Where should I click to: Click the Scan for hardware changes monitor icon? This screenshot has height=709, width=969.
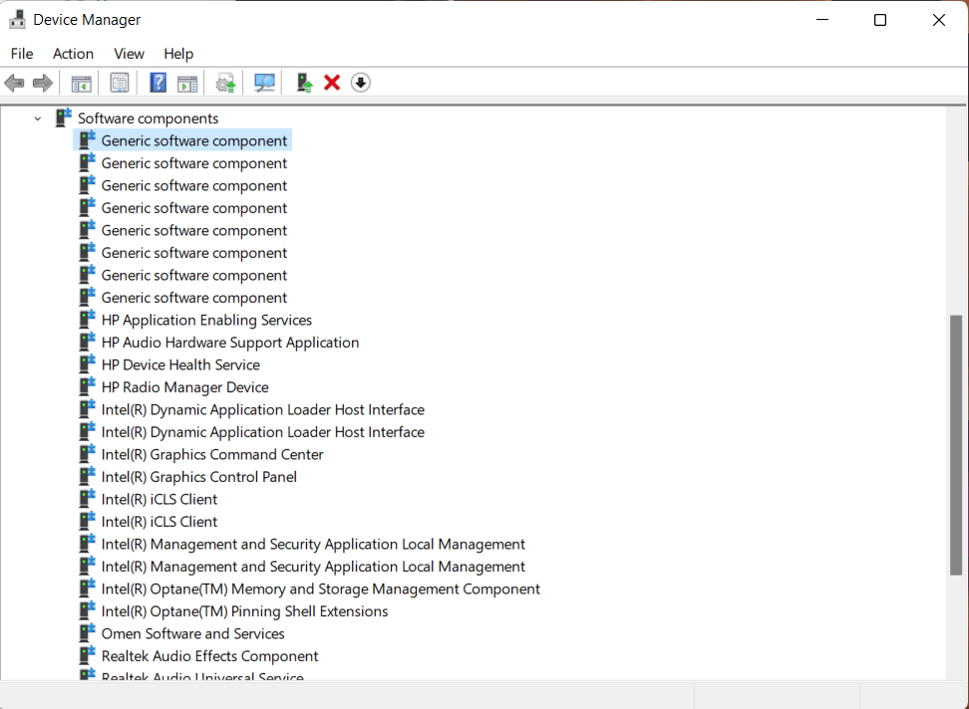tap(264, 83)
